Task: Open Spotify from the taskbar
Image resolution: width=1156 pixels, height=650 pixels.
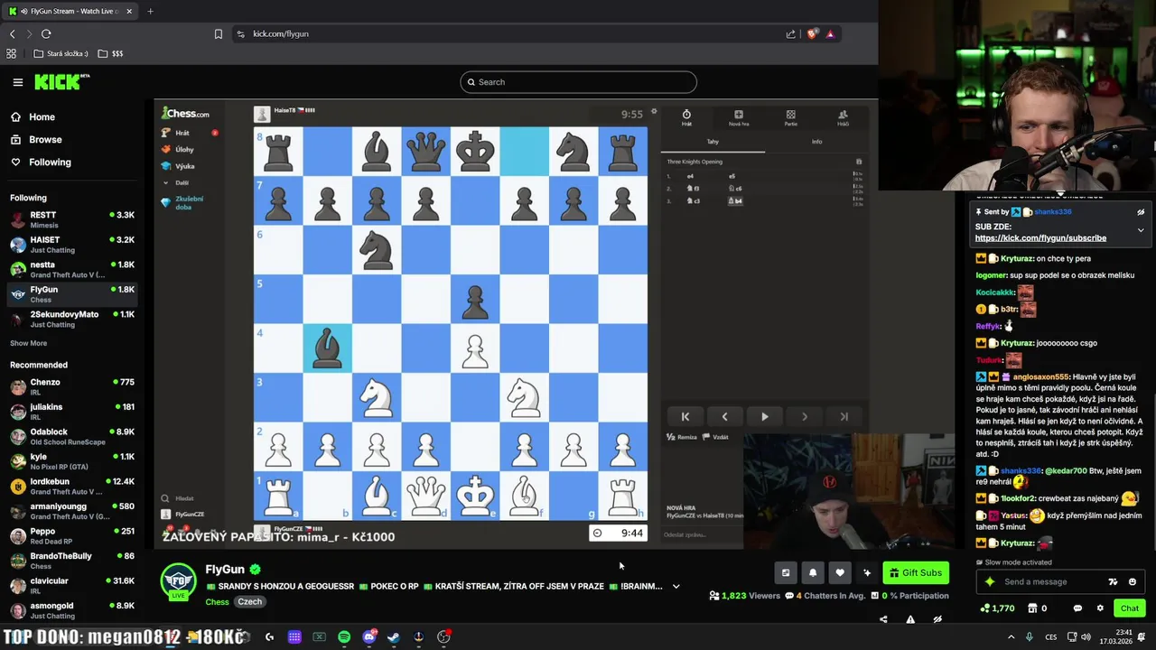Action: pos(344,637)
